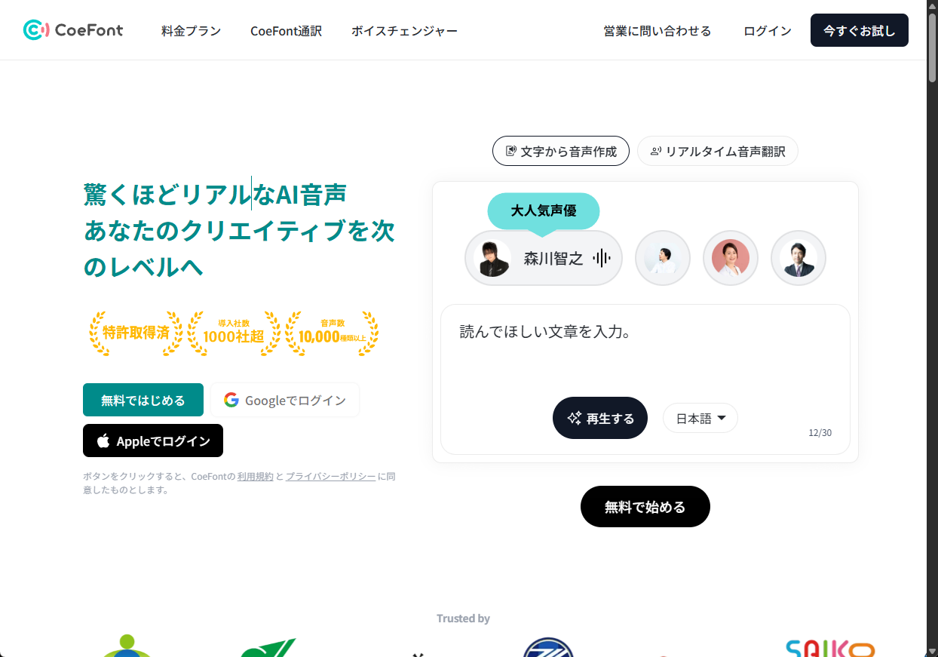Switch to 文字から音声作成 tab
Screen dimensions: 938x657
coord(561,151)
